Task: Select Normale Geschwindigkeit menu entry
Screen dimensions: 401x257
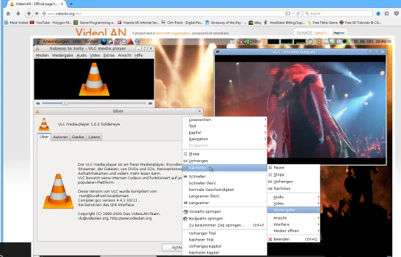Action: (225, 190)
